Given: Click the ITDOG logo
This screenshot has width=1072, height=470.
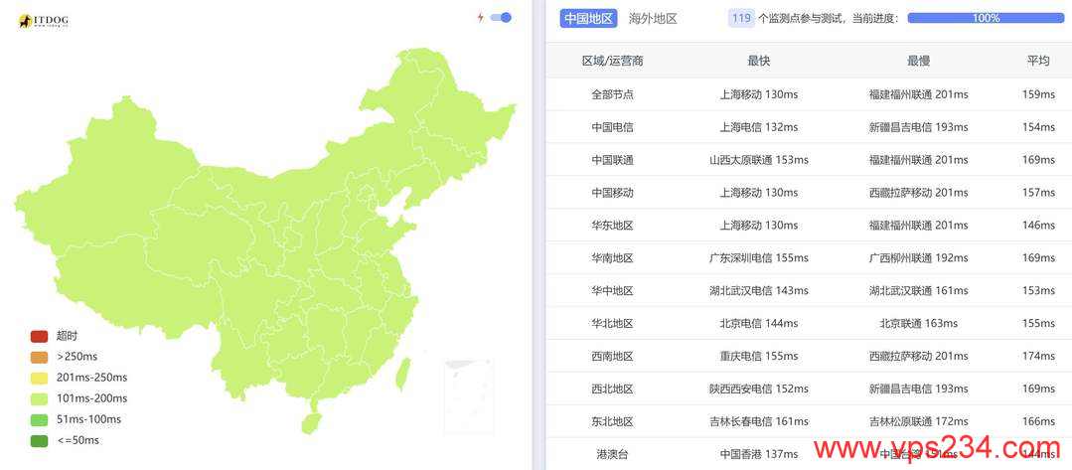Looking at the screenshot, I should (x=43, y=21).
